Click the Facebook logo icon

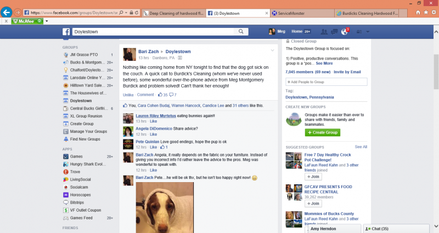[x=66, y=32]
